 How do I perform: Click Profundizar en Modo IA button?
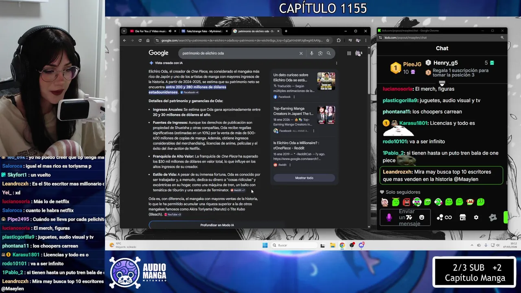coord(217,225)
